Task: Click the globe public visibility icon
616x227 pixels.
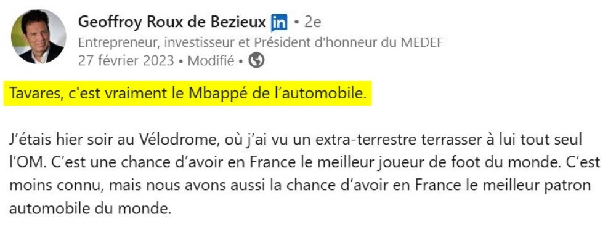Action: coord(256,60)
